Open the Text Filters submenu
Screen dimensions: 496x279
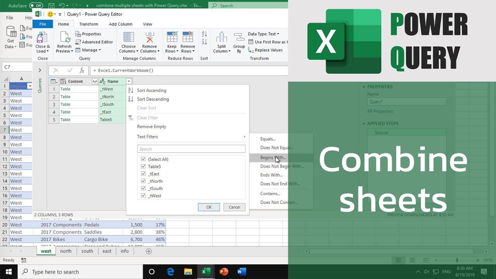(191, 137)
